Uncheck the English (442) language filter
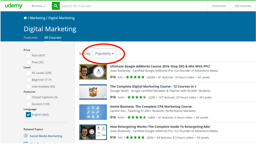This screenshot has width=256, height=150. 28,115
